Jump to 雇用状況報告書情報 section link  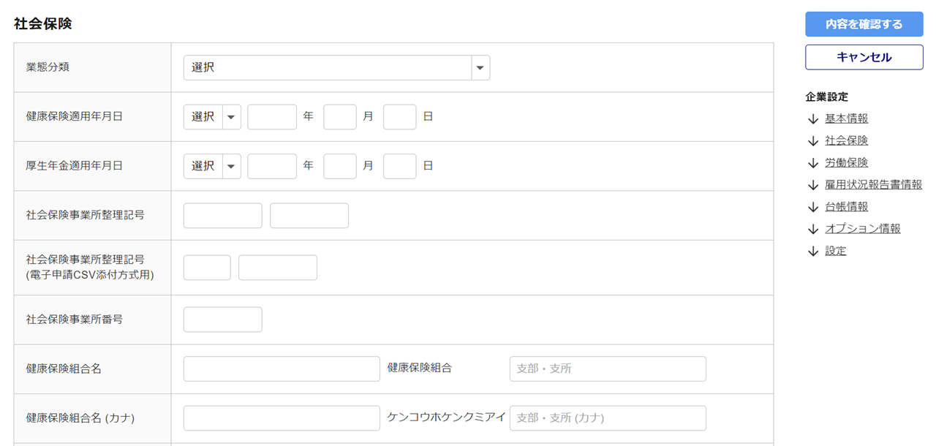coord(874,184)
